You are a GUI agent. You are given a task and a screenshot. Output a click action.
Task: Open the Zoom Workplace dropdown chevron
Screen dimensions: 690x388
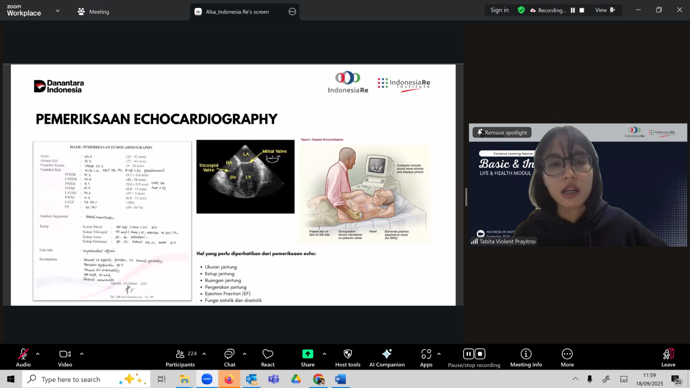point(58,11)
